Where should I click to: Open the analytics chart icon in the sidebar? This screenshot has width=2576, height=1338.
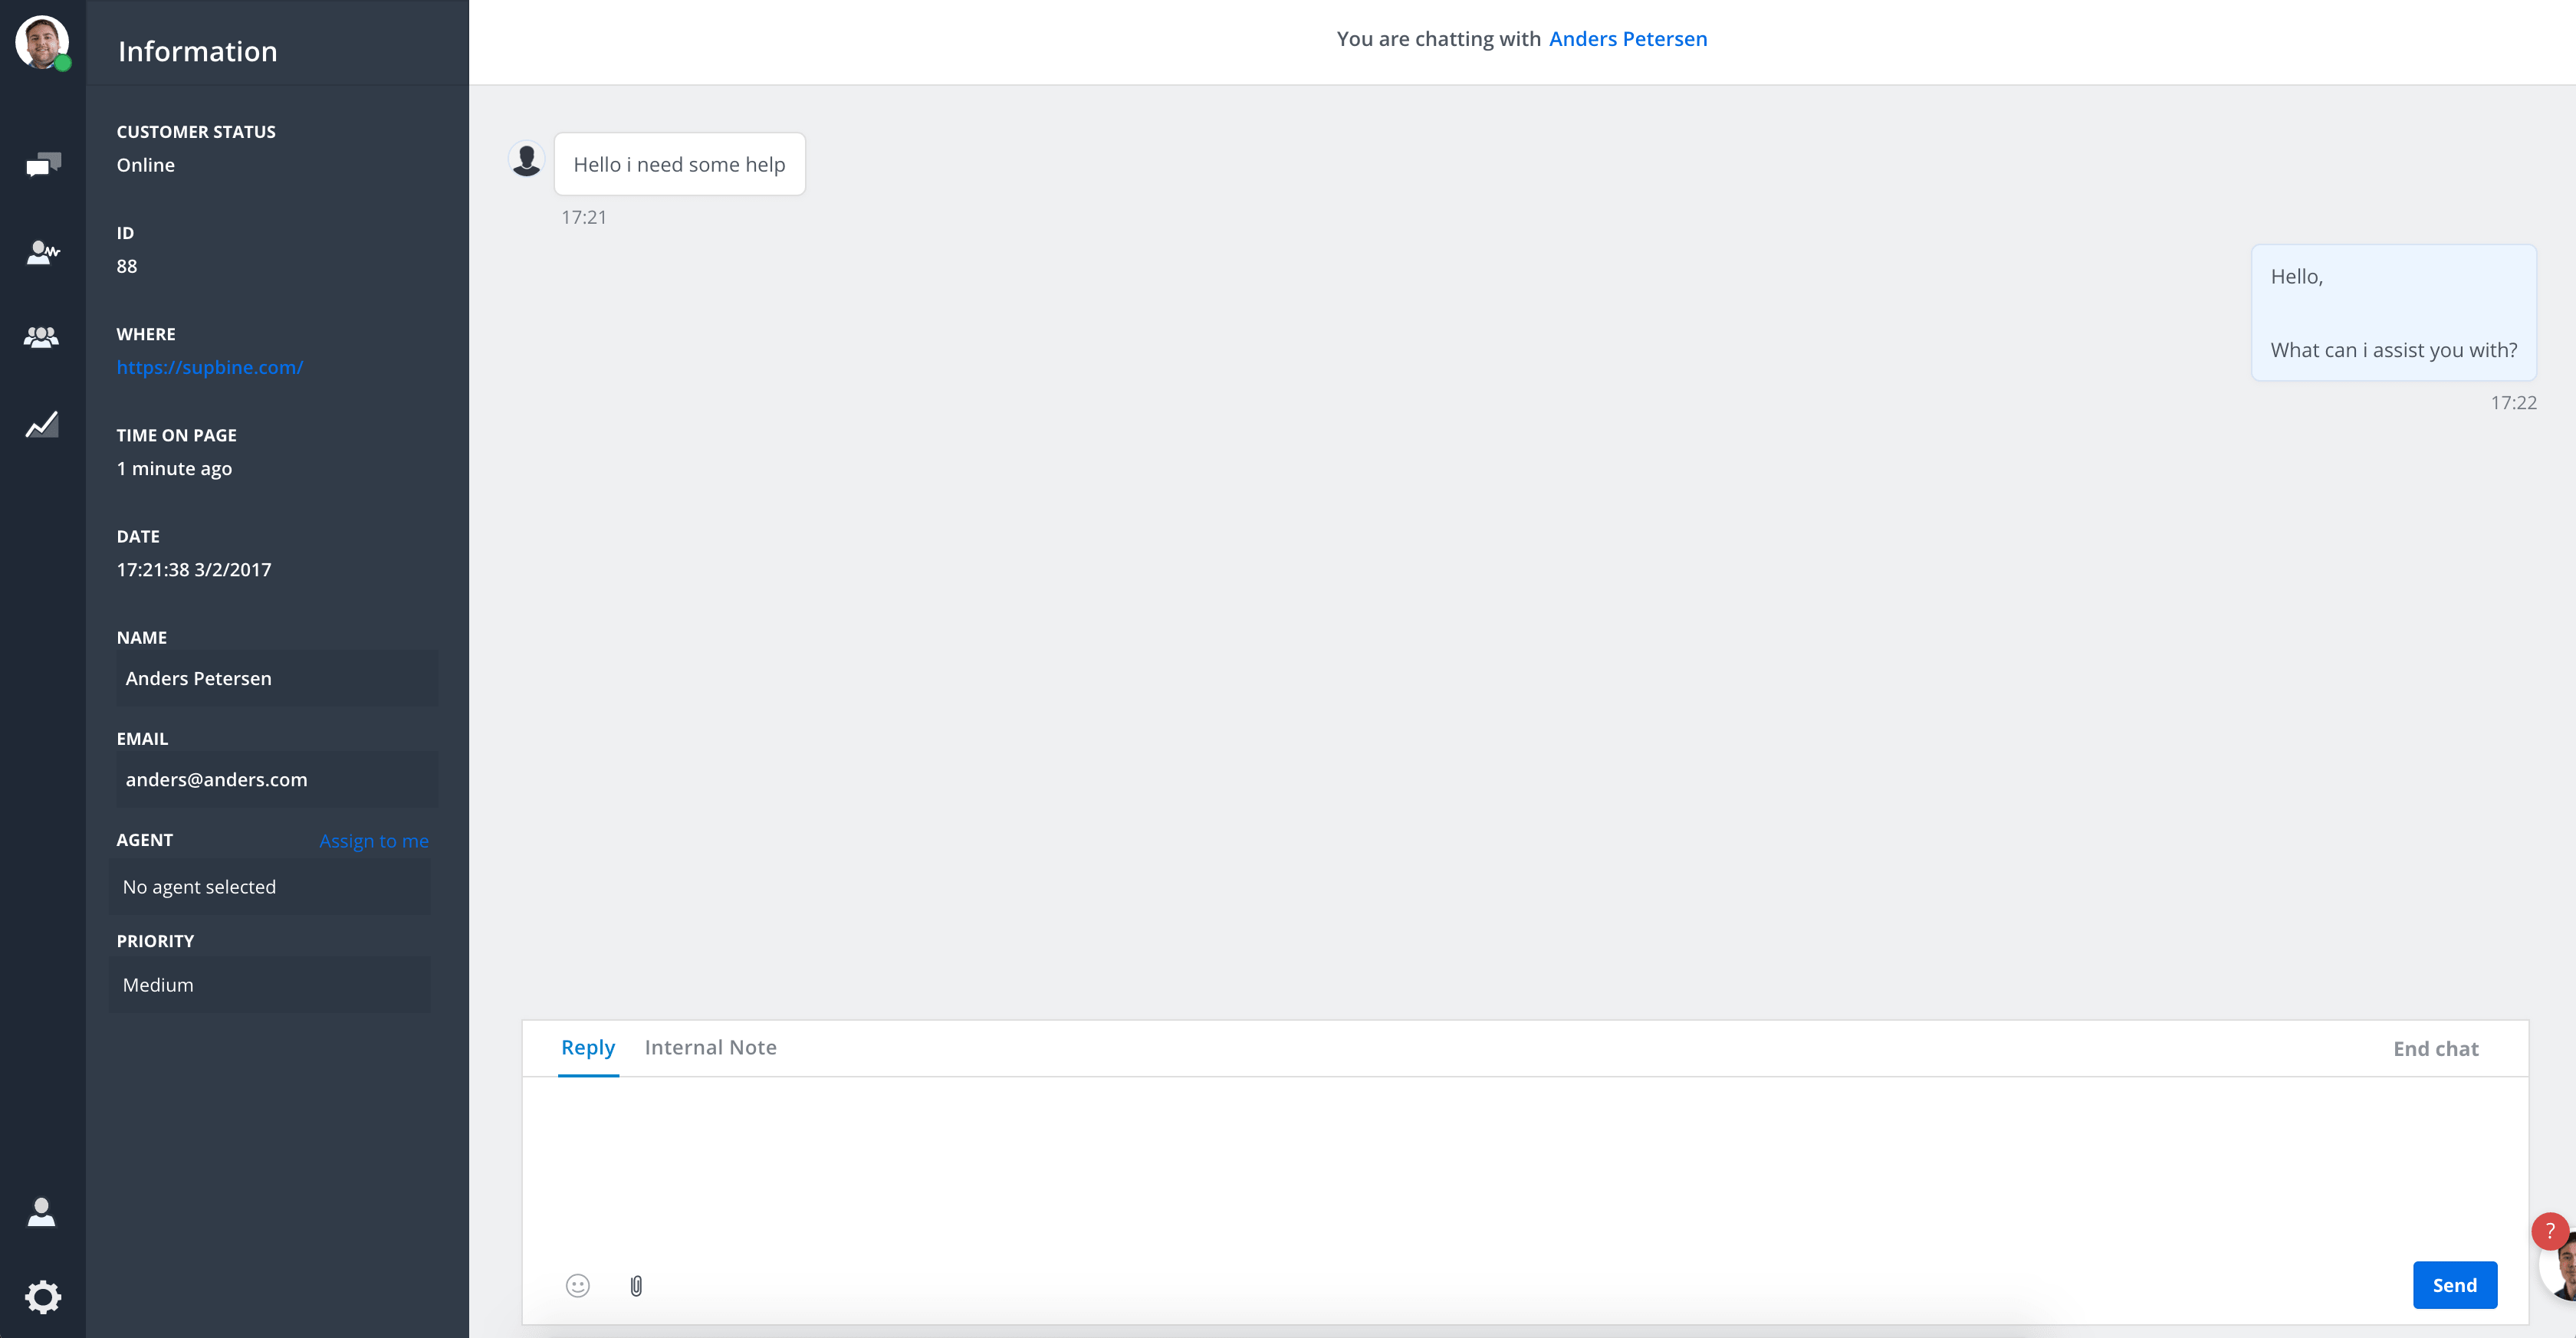[x=42, y=425]
